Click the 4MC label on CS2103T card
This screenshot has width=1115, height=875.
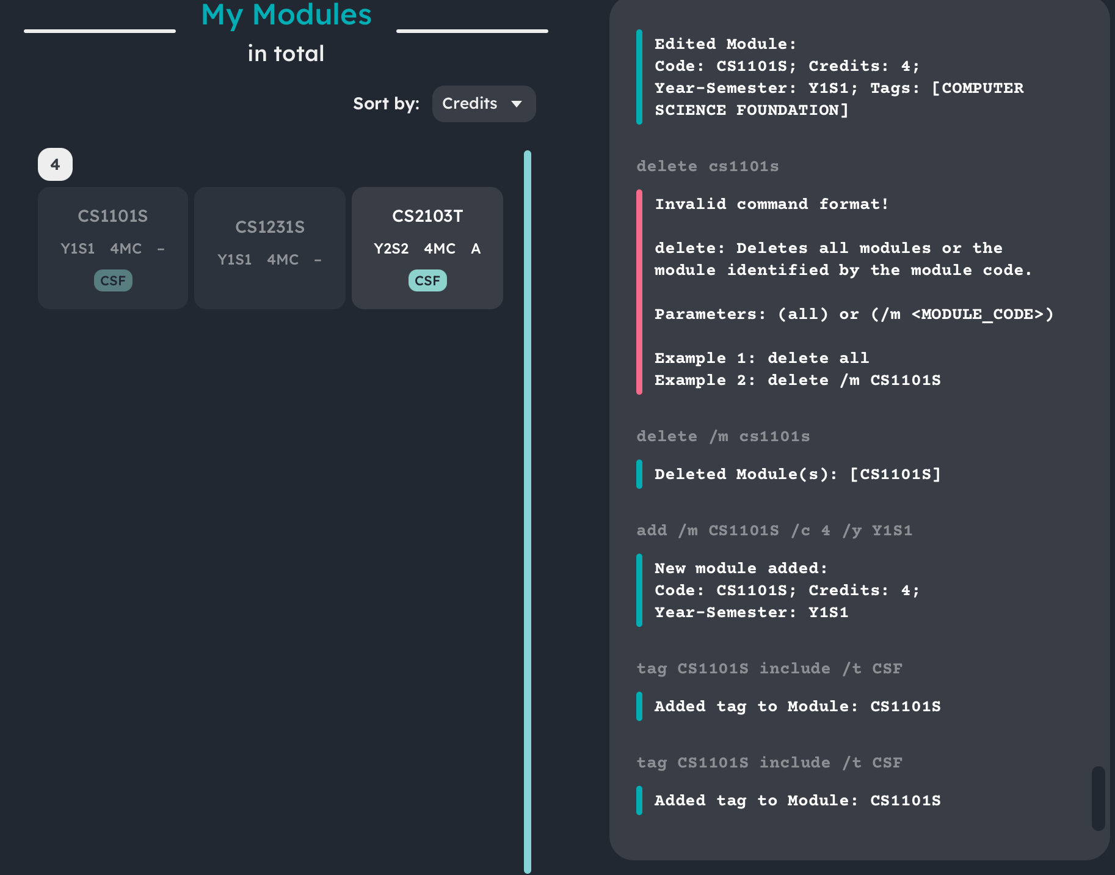[440, 249]
